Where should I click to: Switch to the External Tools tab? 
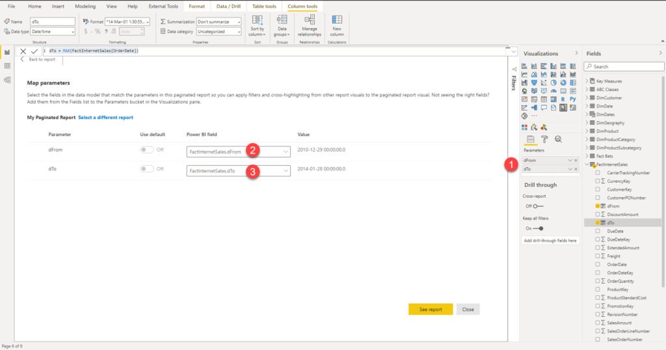point(163,7)
